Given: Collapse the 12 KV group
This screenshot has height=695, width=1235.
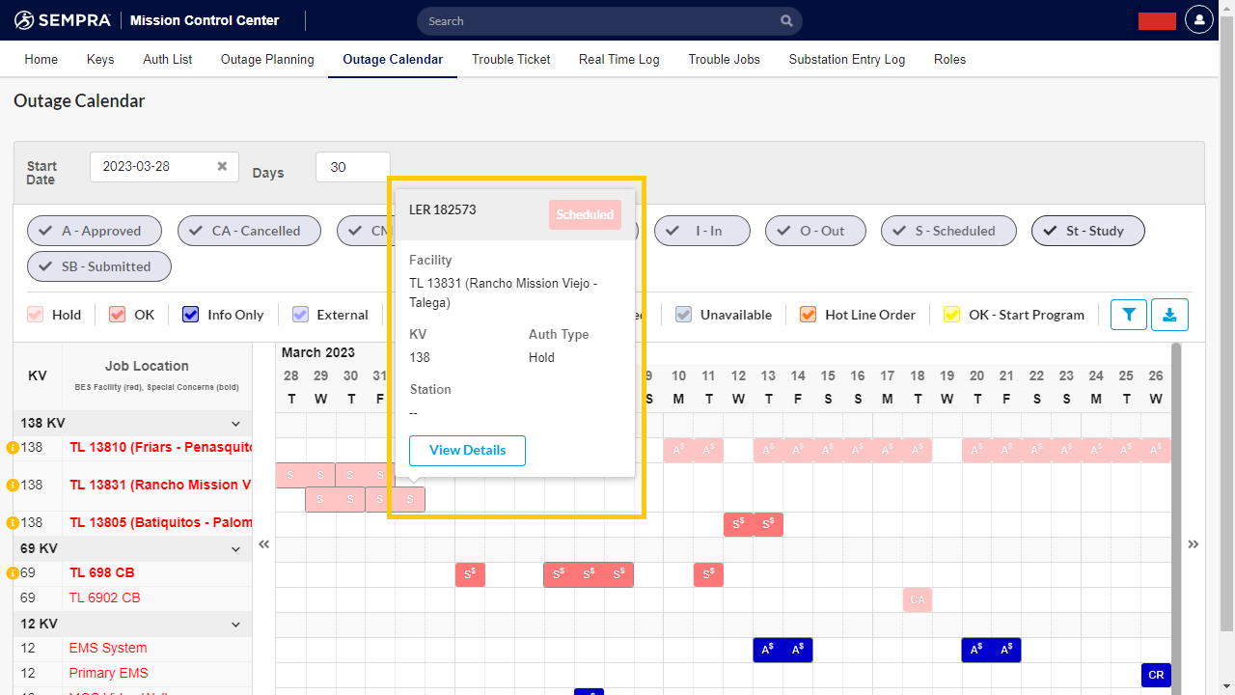Looking at the screenshot, I should [x=235, y=624].
